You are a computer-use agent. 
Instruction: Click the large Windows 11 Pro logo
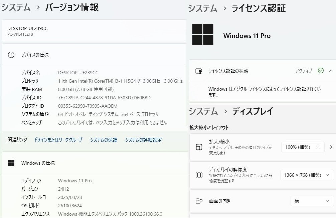click(x=202, y=34)
